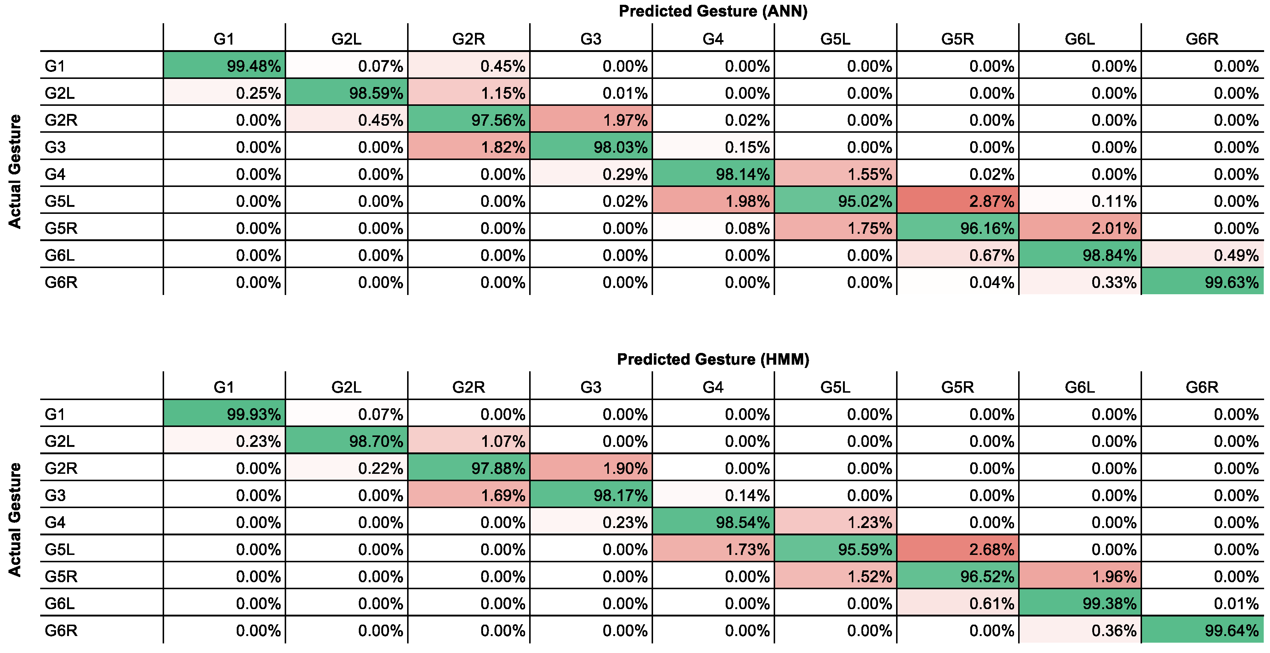Select the 1.96% misclassification cell

(1080, 576)
